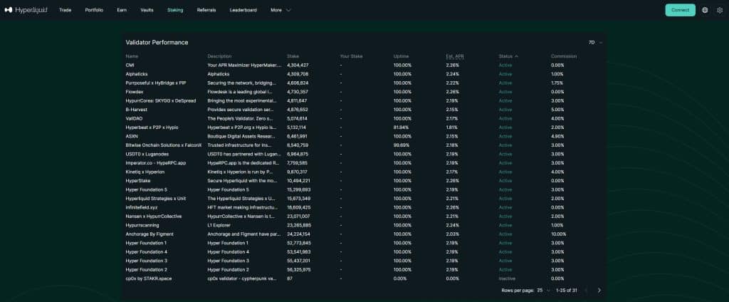Select the Staking tab

tap(175, 10)
